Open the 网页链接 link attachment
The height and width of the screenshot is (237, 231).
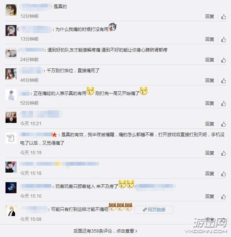pos(154,210)
